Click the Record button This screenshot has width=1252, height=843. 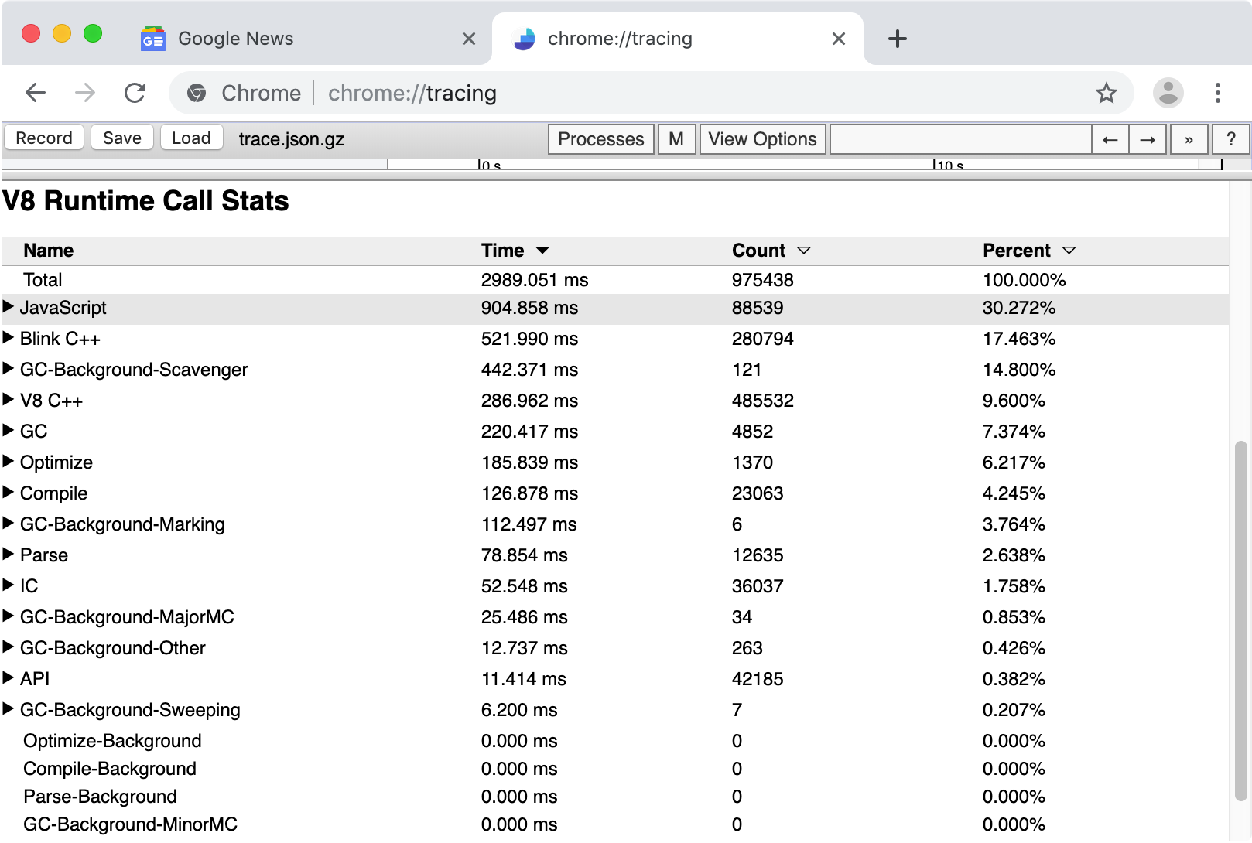click(43, 138)
